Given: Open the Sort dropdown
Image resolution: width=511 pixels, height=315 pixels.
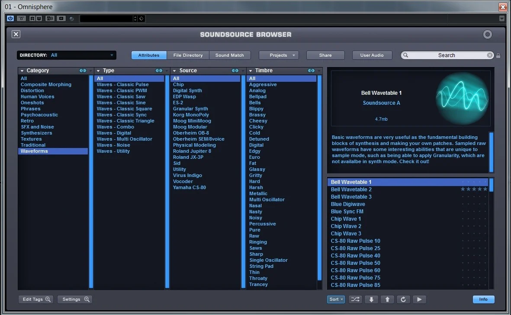Looking at the screenshot, I should [x=336, y=299].
